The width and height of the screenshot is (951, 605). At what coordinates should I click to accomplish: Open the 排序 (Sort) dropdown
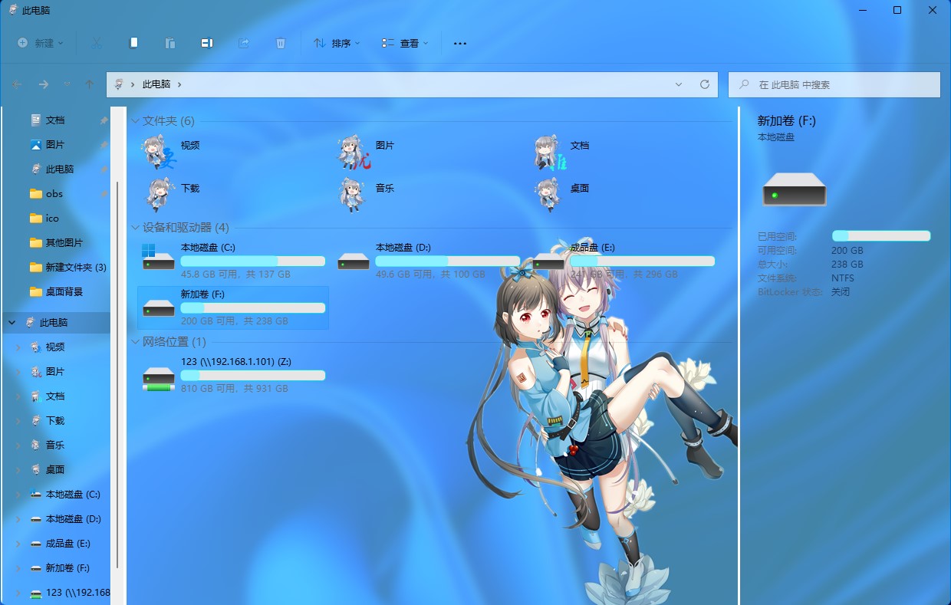click(x=337, y=44)
